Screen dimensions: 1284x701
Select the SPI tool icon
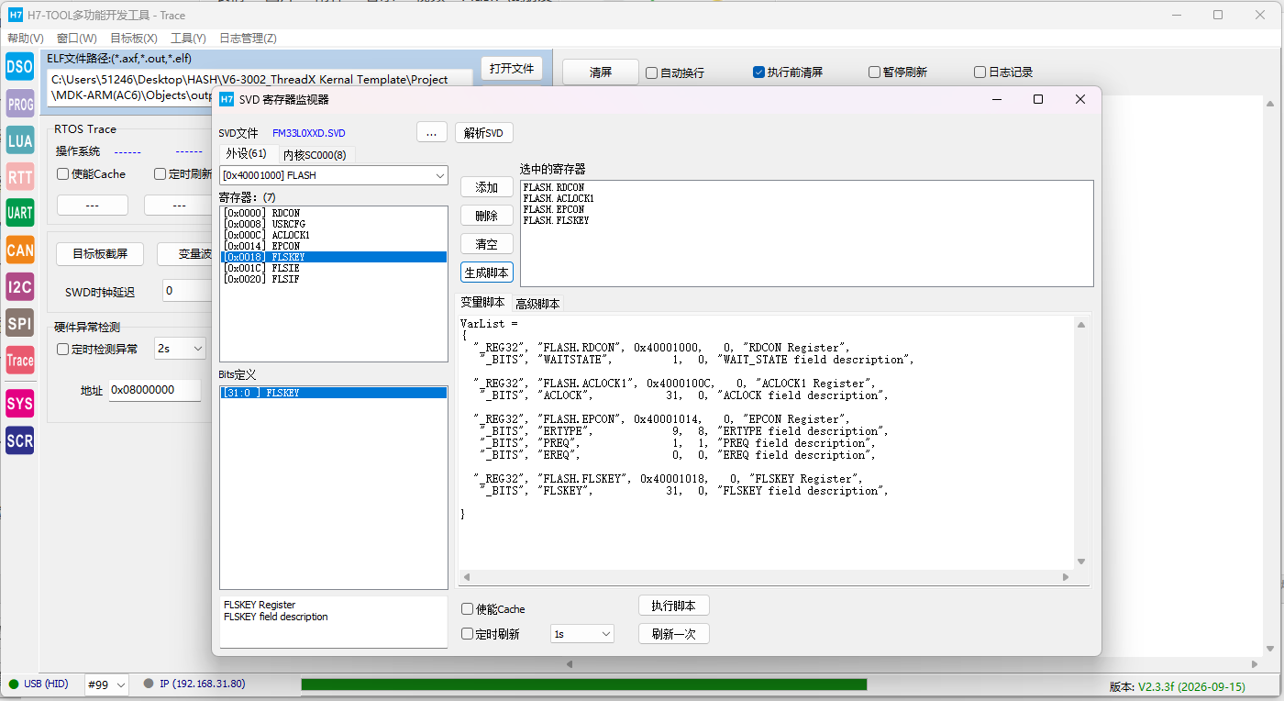19,324
